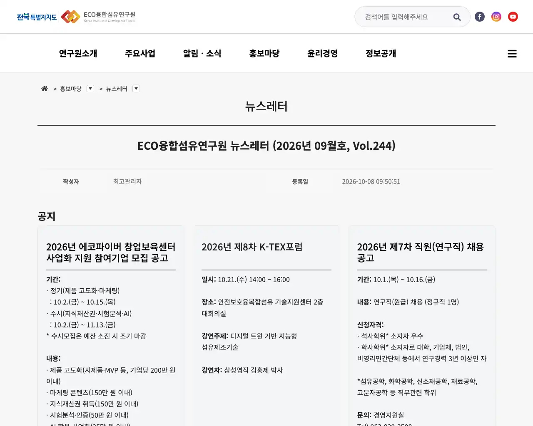Click the 문의: 경영지원실 line

(x=381, y=415)
